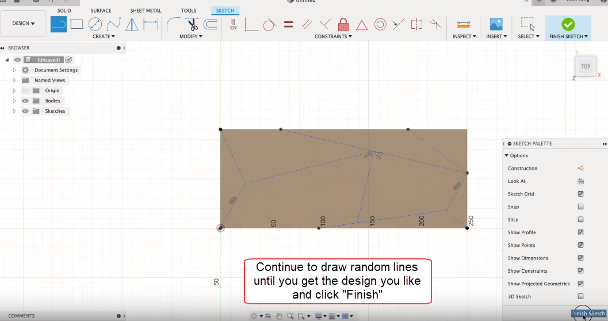The height and width of the screenshot is (321, 608).
Task: Collapse the BROWSER panel header
Action: click(x=118, y=48)
